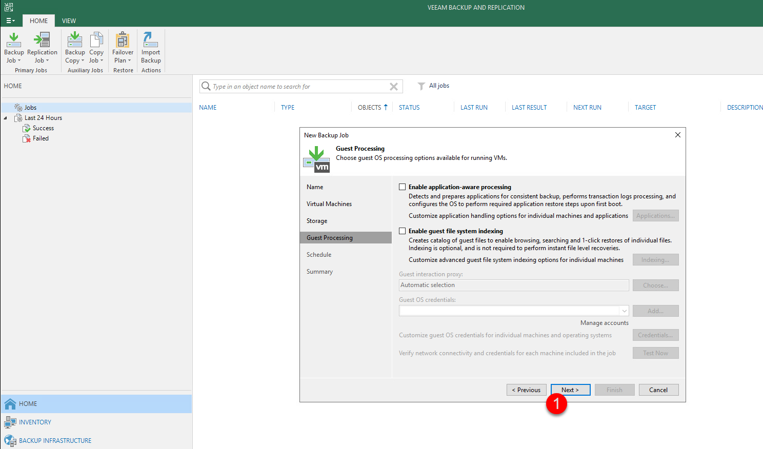
Task: Open the Failover Plan ribbon button
Action: point(123,48)
